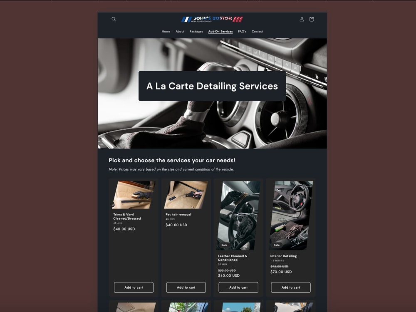Image resolution: width=416 pixels, height=312 pixels.
Task: Open the About menu item
Action: 180,31
